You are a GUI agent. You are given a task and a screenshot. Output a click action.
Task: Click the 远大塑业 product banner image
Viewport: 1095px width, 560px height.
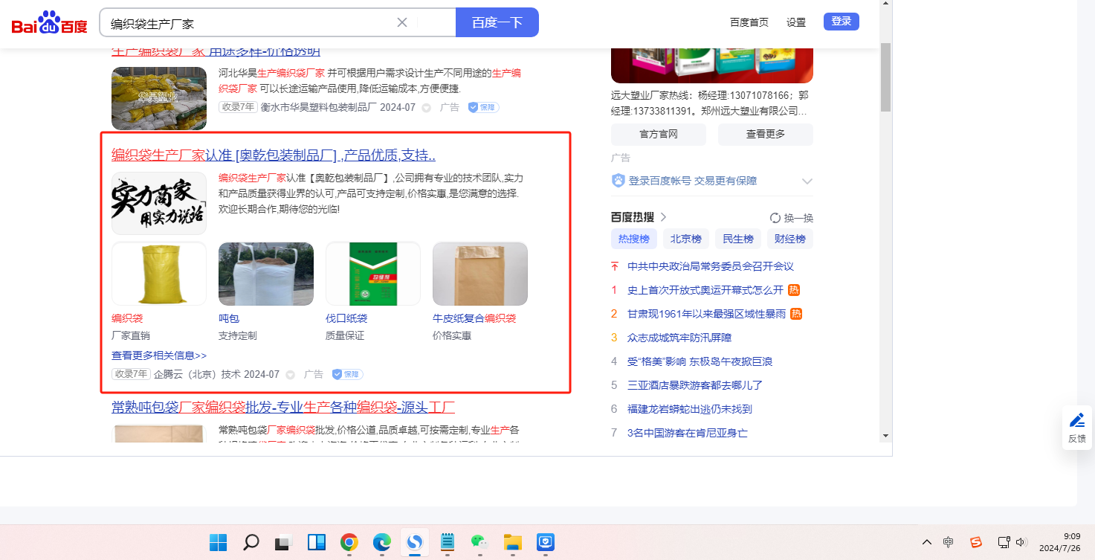pos(712,64)
